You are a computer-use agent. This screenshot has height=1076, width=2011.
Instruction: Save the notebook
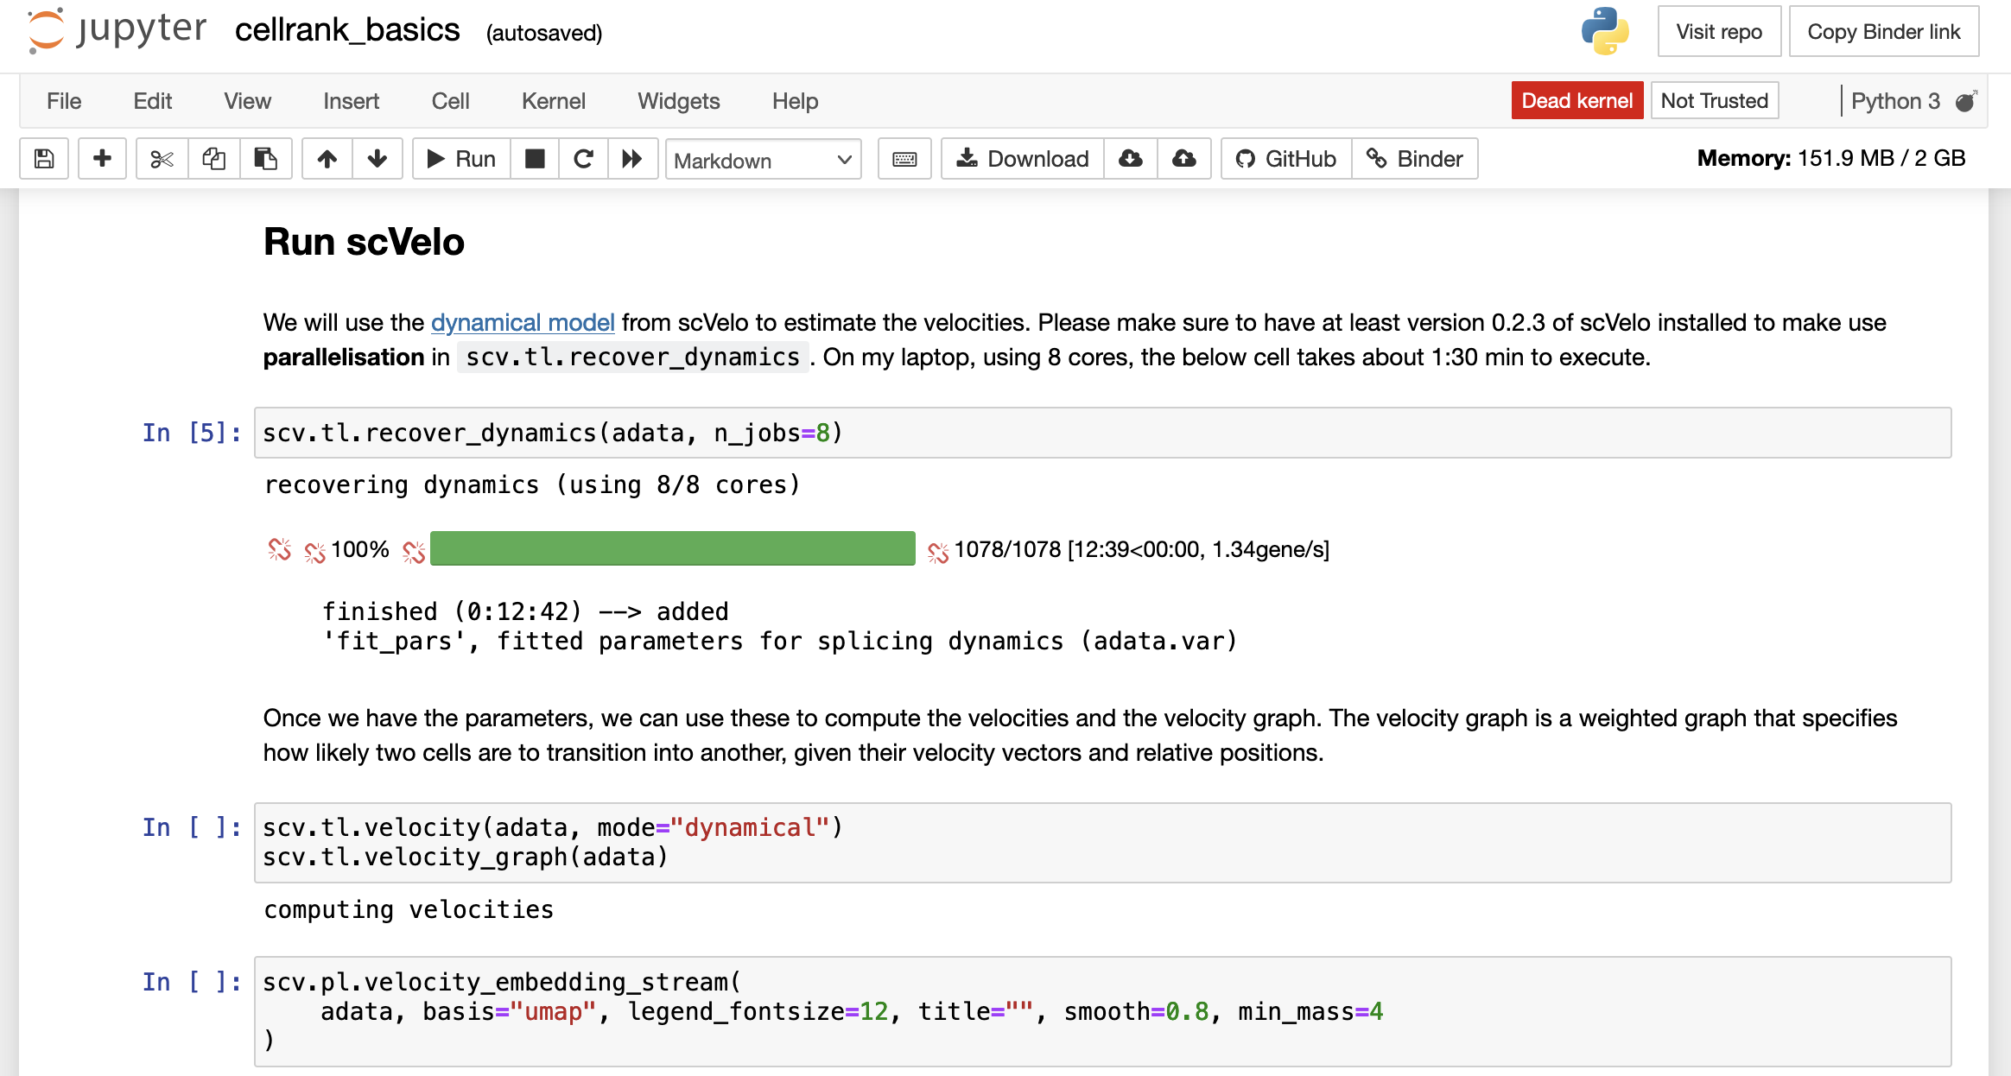(42, 159)
